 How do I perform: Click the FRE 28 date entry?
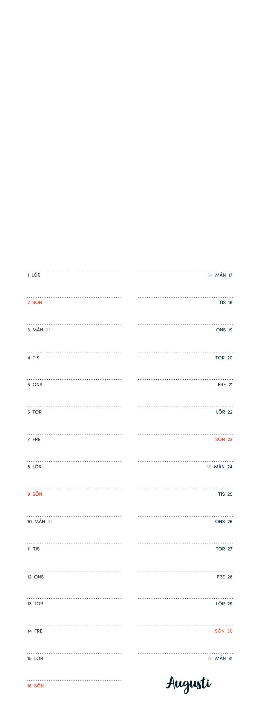click(x=224, y=577)
